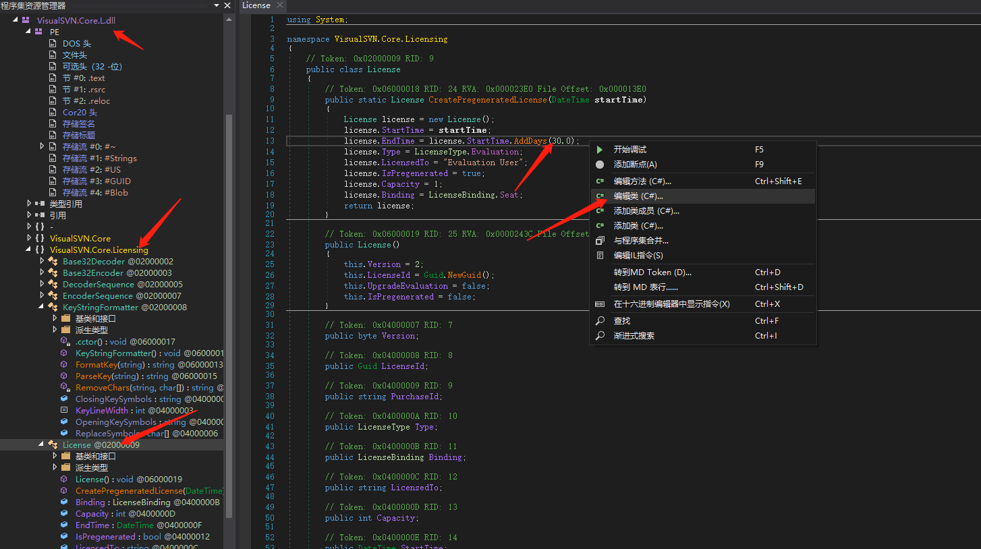The image size is (981, 549).
Task: Choose 转到 MD 表行...... entry
Action: pyautogui.click(x=702, y=287)
